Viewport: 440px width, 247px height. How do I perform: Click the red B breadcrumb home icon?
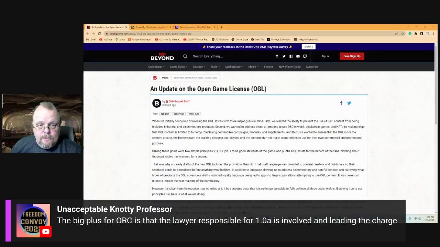click(x=155, y=78)
